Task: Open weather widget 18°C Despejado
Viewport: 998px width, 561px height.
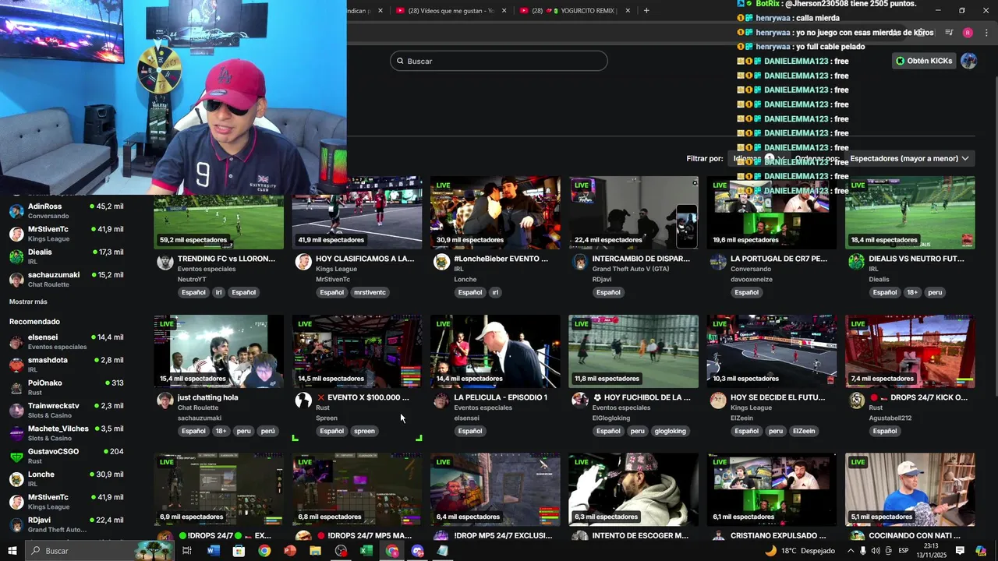Action: click(x=800, y=551)
